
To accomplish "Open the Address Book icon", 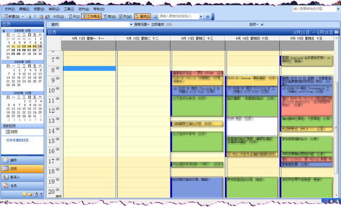I will click(x=155, y=16).
